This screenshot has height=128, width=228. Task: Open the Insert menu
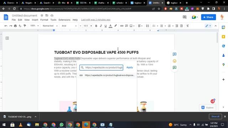pyautogui.click(x=35, y=20)
